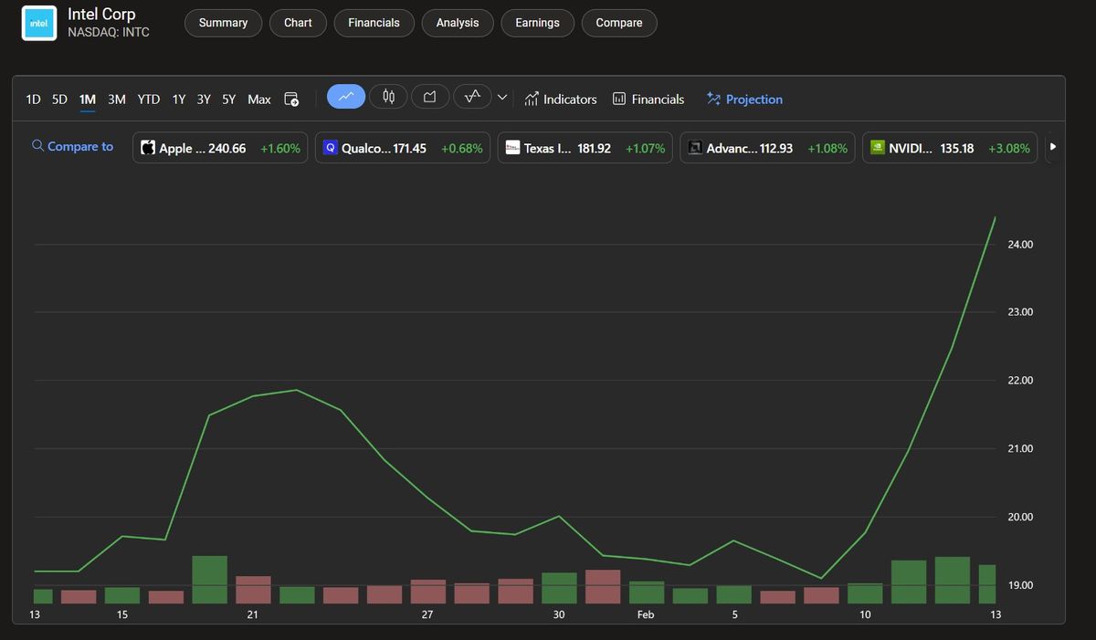The image size is (1096, 640).
Task: Open the Summary page
Action: (x=223, y=23)
